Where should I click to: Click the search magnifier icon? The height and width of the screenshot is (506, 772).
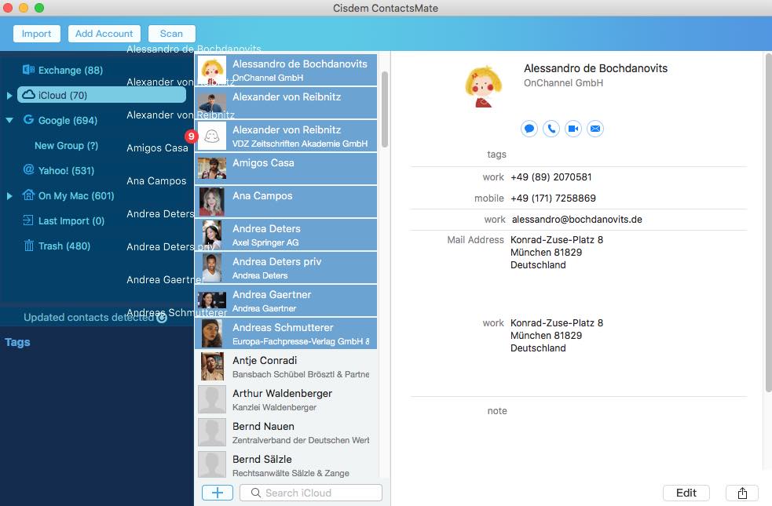coord(255,493)
